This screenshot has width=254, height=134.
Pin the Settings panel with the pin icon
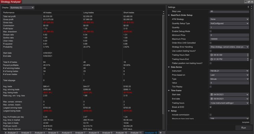248,7
